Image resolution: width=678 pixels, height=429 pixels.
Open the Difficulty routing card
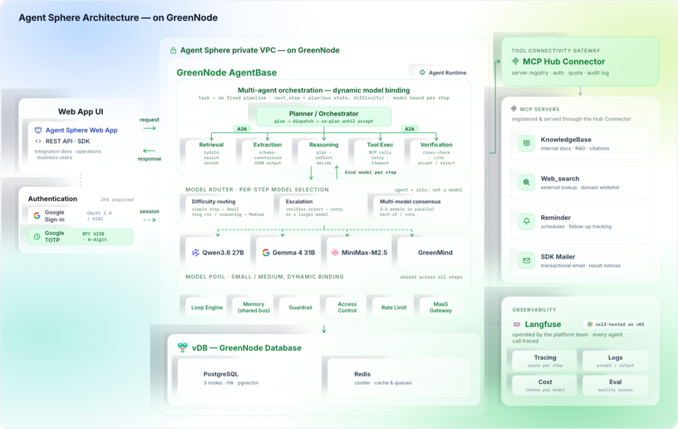click(x=228, y=207)
